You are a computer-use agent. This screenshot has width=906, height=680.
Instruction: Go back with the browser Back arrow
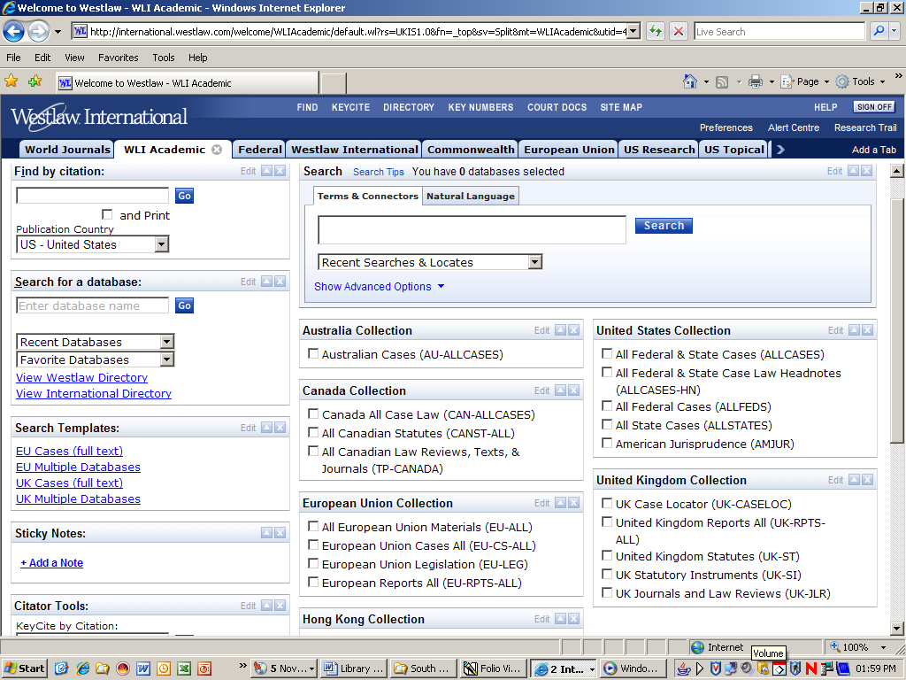point(14,31)
